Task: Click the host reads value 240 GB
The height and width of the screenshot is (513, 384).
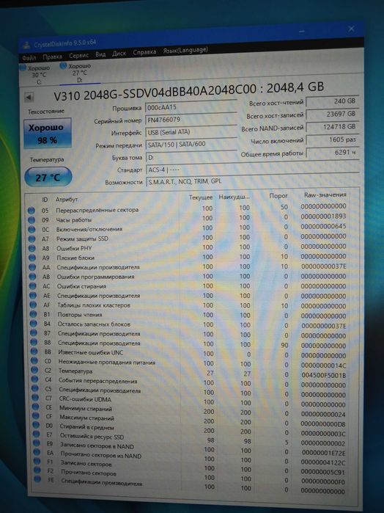Action: click(x=333, y=101)
